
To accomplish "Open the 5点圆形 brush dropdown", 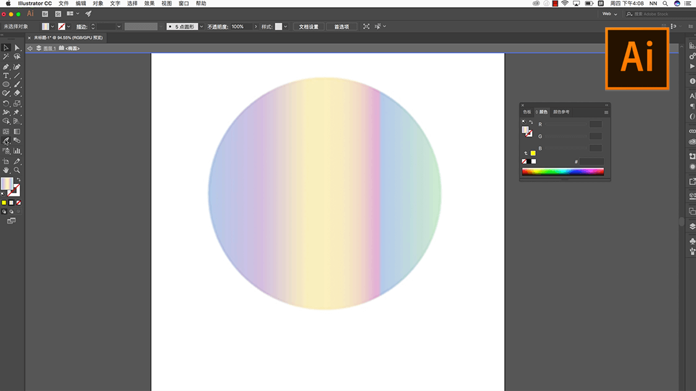I will [201, 27].
